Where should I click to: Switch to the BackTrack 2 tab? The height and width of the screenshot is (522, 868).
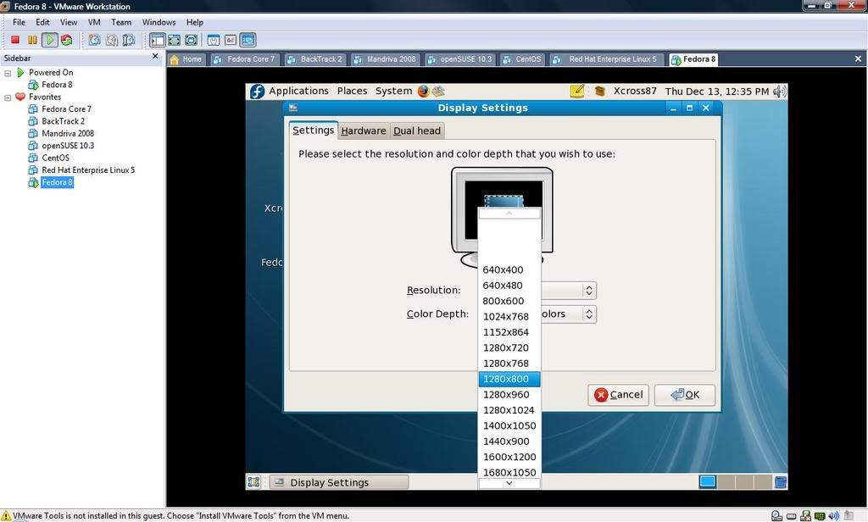[x=314, y=59]
